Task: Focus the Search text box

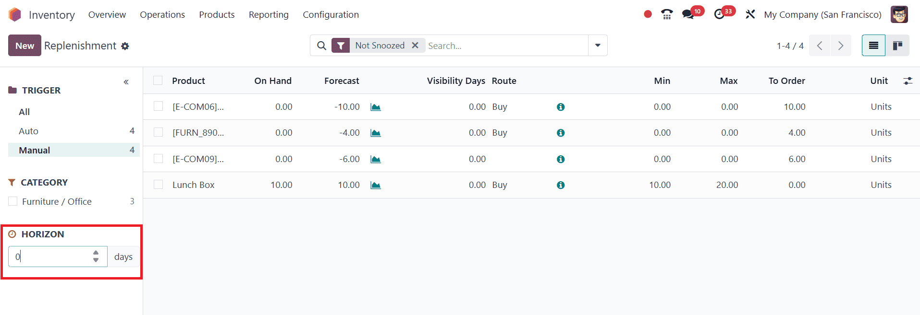Action: [506, 46]
